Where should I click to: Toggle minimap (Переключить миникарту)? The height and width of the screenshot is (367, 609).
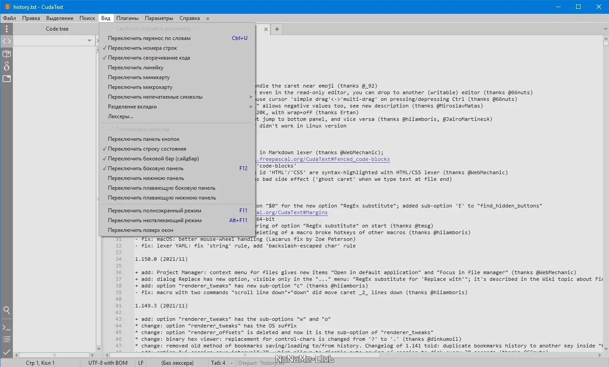coord(177,77)
